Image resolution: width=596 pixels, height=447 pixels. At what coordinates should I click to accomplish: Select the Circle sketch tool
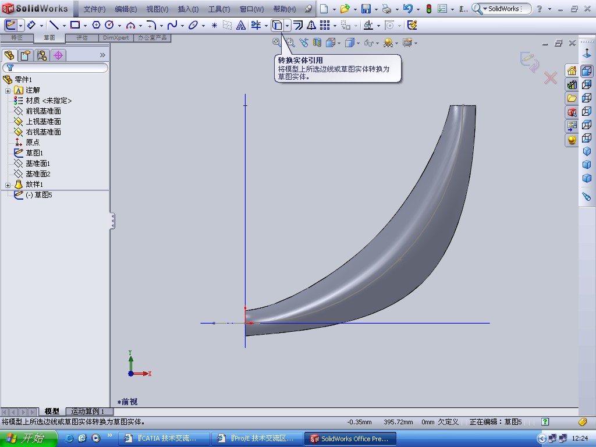point(109,26)
